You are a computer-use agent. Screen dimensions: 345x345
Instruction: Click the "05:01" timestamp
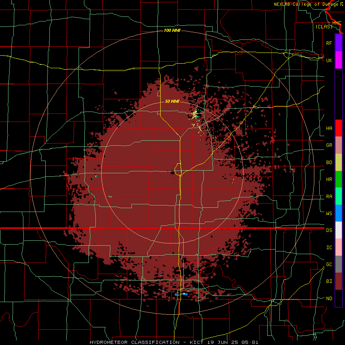click(x=250, y=342)
